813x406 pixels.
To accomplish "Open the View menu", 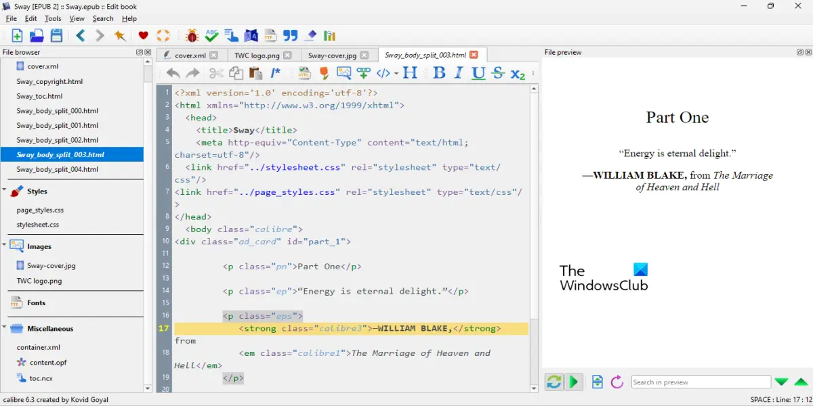I will (x=77, y=18).
